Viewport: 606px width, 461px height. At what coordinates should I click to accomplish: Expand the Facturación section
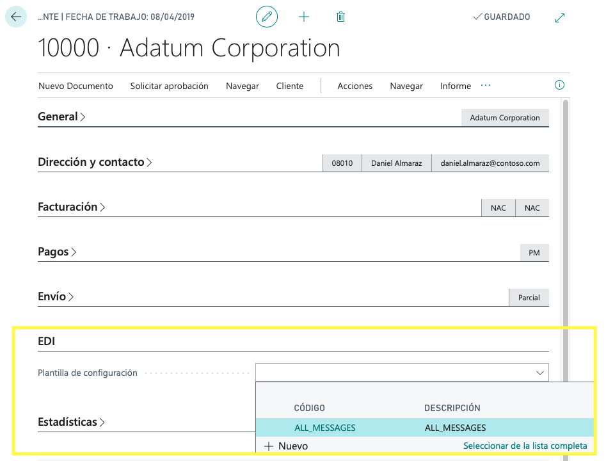pyautogui.click(x=72, y=207)
